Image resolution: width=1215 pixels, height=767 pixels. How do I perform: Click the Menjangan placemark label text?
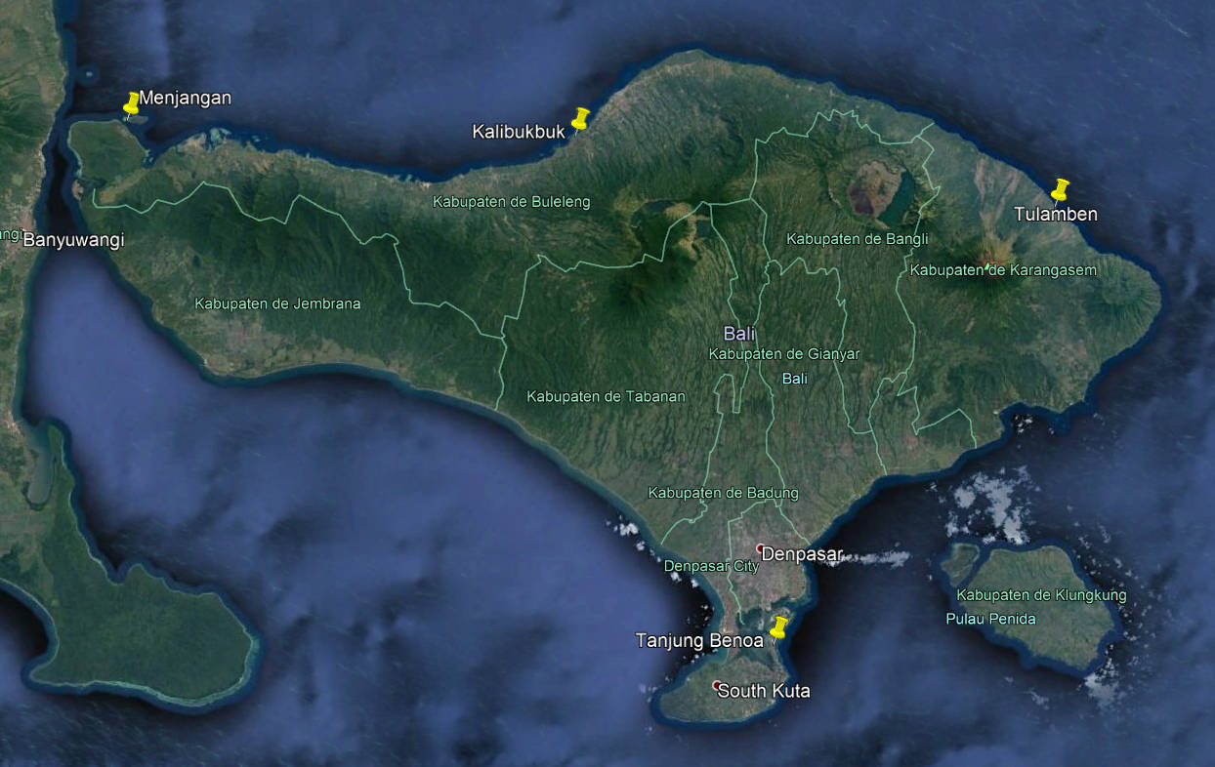pyautogui.click(x=186, y=98)
